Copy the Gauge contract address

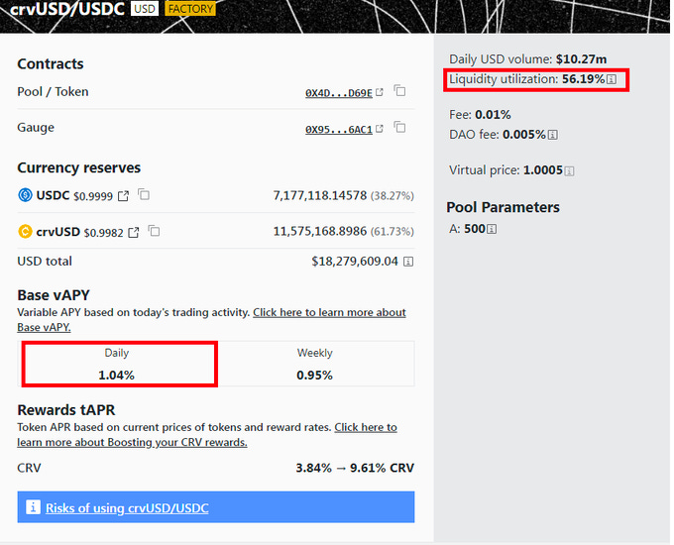399,127
